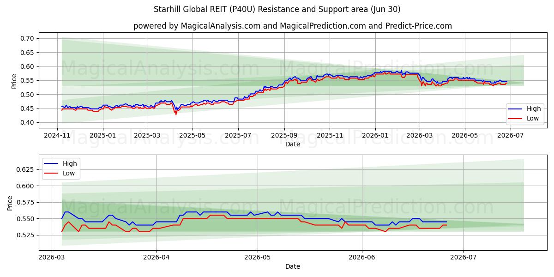Viewport: 554px width, 277px height.
Task: Click the 0.65 tick label on top chart
Action: point(28,53)
